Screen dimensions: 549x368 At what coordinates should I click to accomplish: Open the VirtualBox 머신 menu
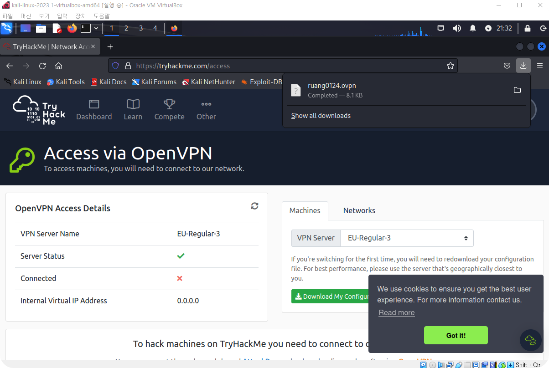click(x=26, y=15)
